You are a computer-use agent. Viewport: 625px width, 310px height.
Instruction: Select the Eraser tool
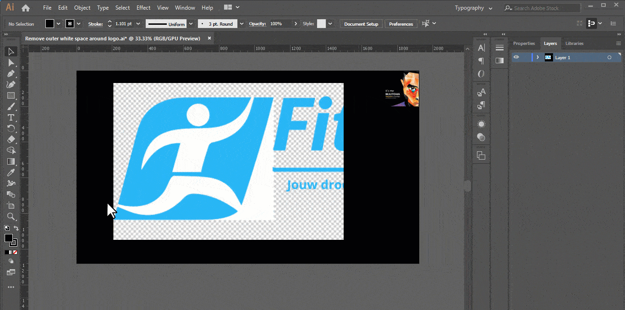click(x=11, y=139)
